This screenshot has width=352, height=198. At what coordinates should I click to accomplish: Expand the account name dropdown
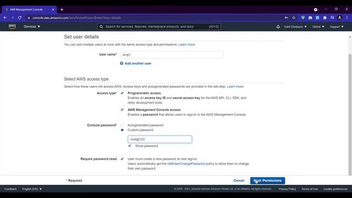pos(295,26)
